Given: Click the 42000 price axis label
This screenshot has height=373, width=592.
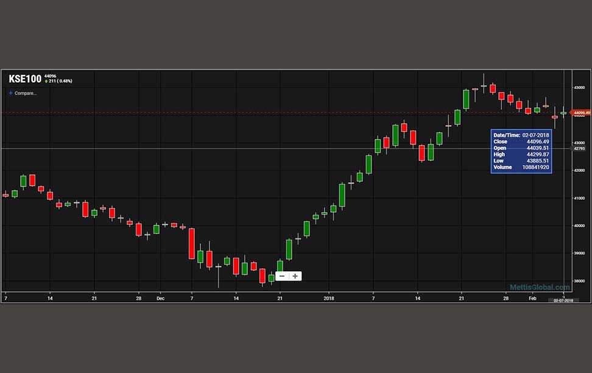Looking at the screenshot, I should click(x=579, y=171).
